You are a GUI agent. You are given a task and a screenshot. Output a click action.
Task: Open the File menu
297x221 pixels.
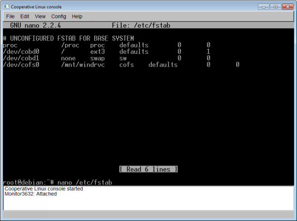(x=10, y=16)
